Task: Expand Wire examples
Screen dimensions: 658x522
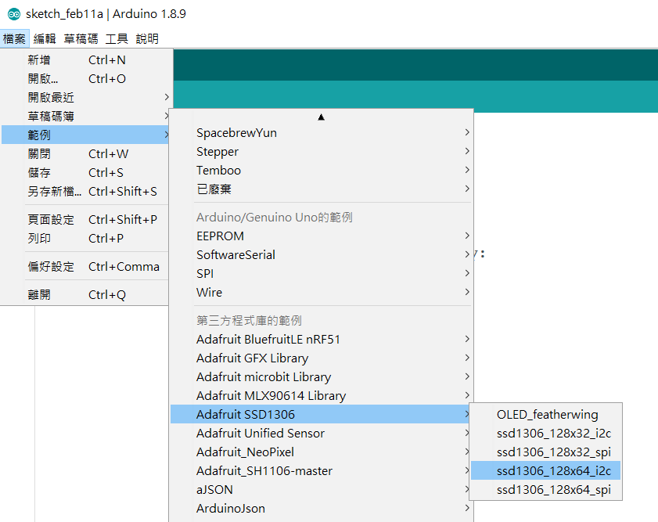Action: tap(322, 292)
